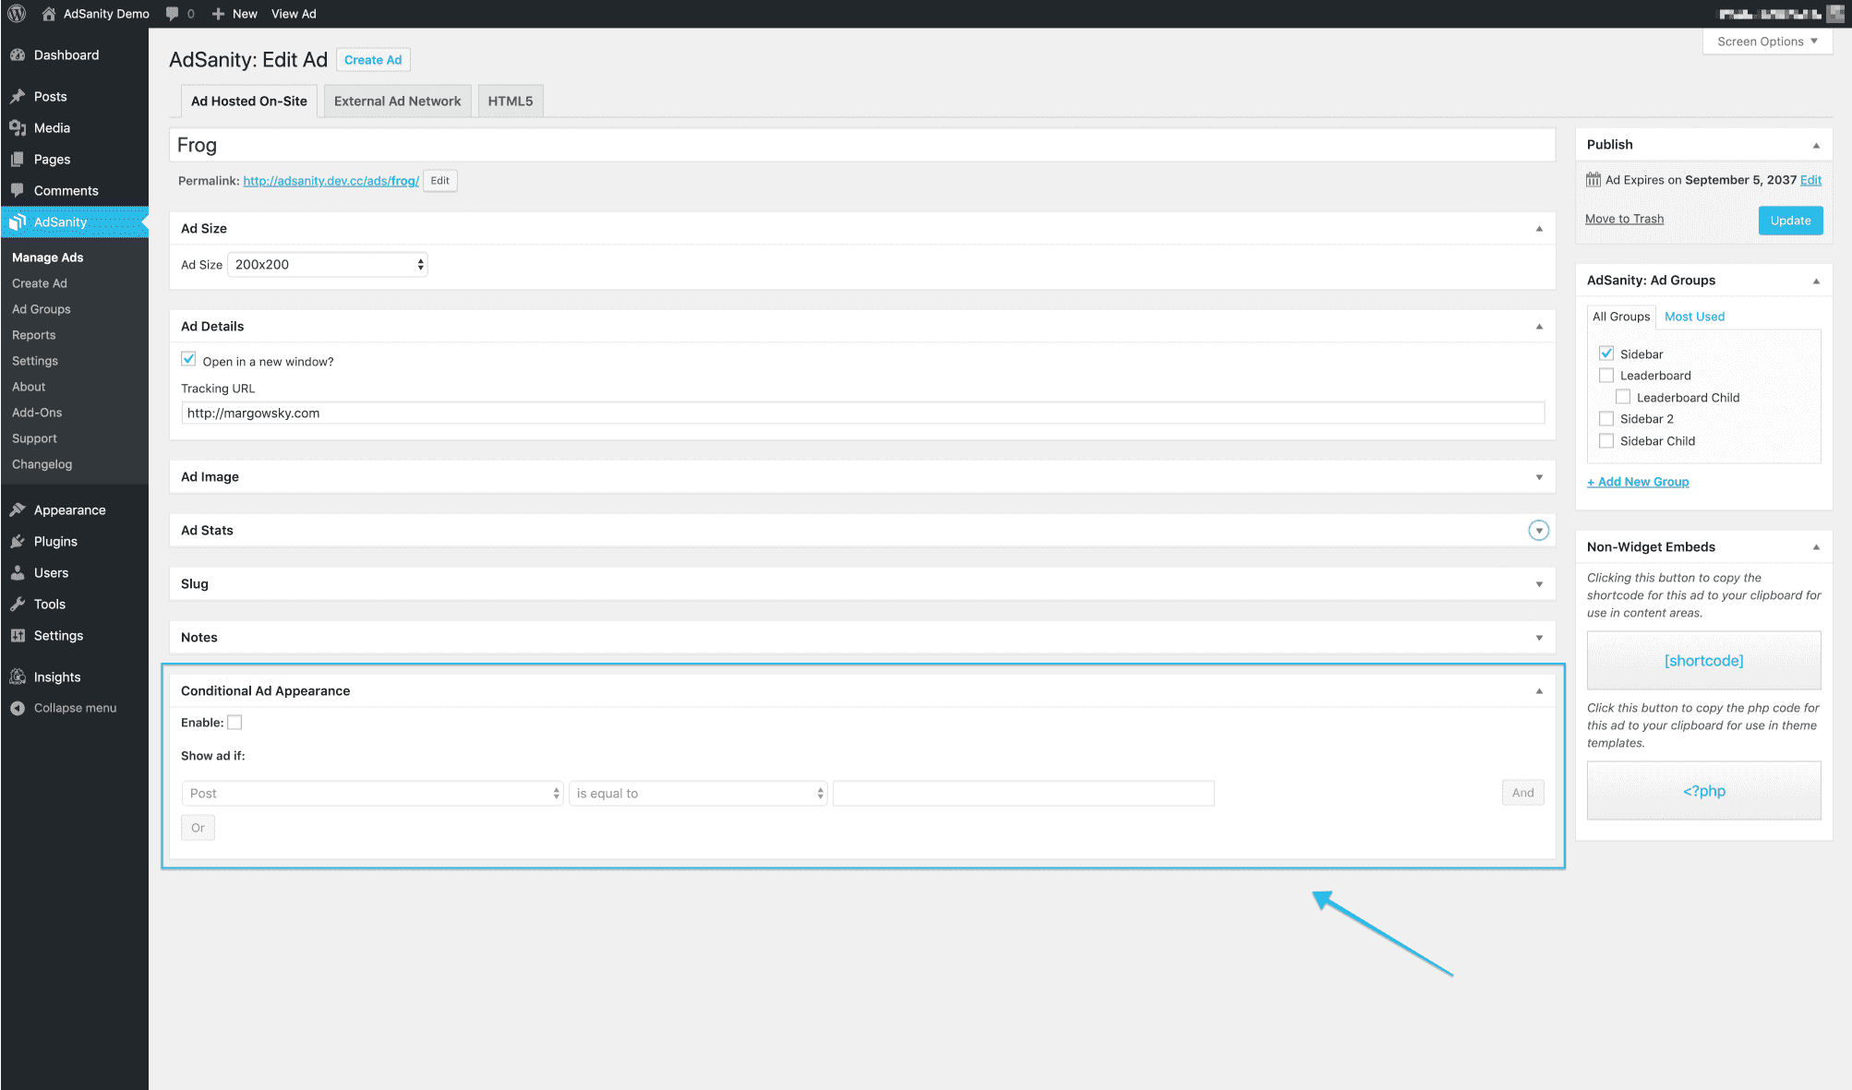Open the comments bubble in admin bar
1852x1090 pixels.
point(173,14)
